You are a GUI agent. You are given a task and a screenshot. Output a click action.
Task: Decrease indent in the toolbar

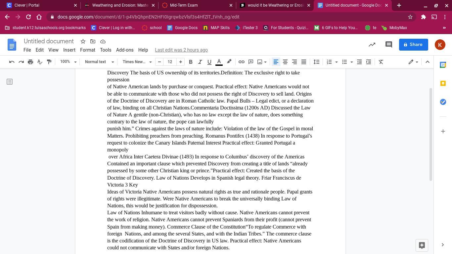pos(359,62)
